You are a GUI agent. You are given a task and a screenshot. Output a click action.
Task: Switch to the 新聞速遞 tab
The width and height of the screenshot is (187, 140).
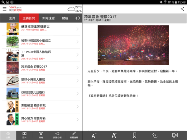click(x=48, y=18)
